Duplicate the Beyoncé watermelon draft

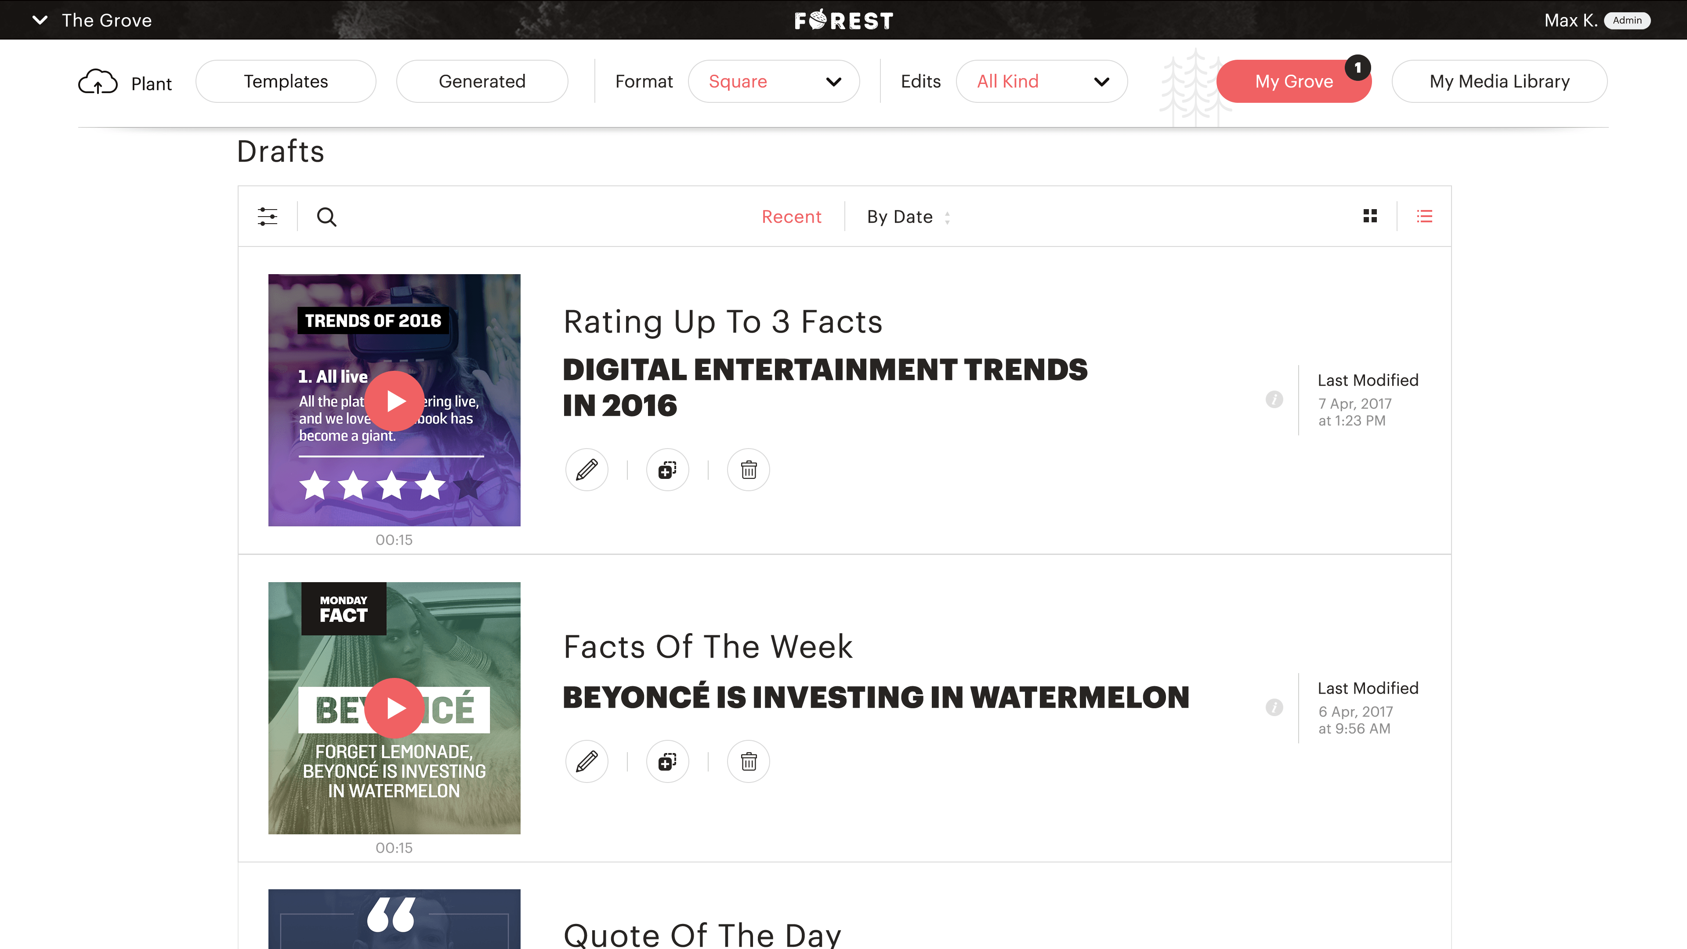(x=667, y=762)
